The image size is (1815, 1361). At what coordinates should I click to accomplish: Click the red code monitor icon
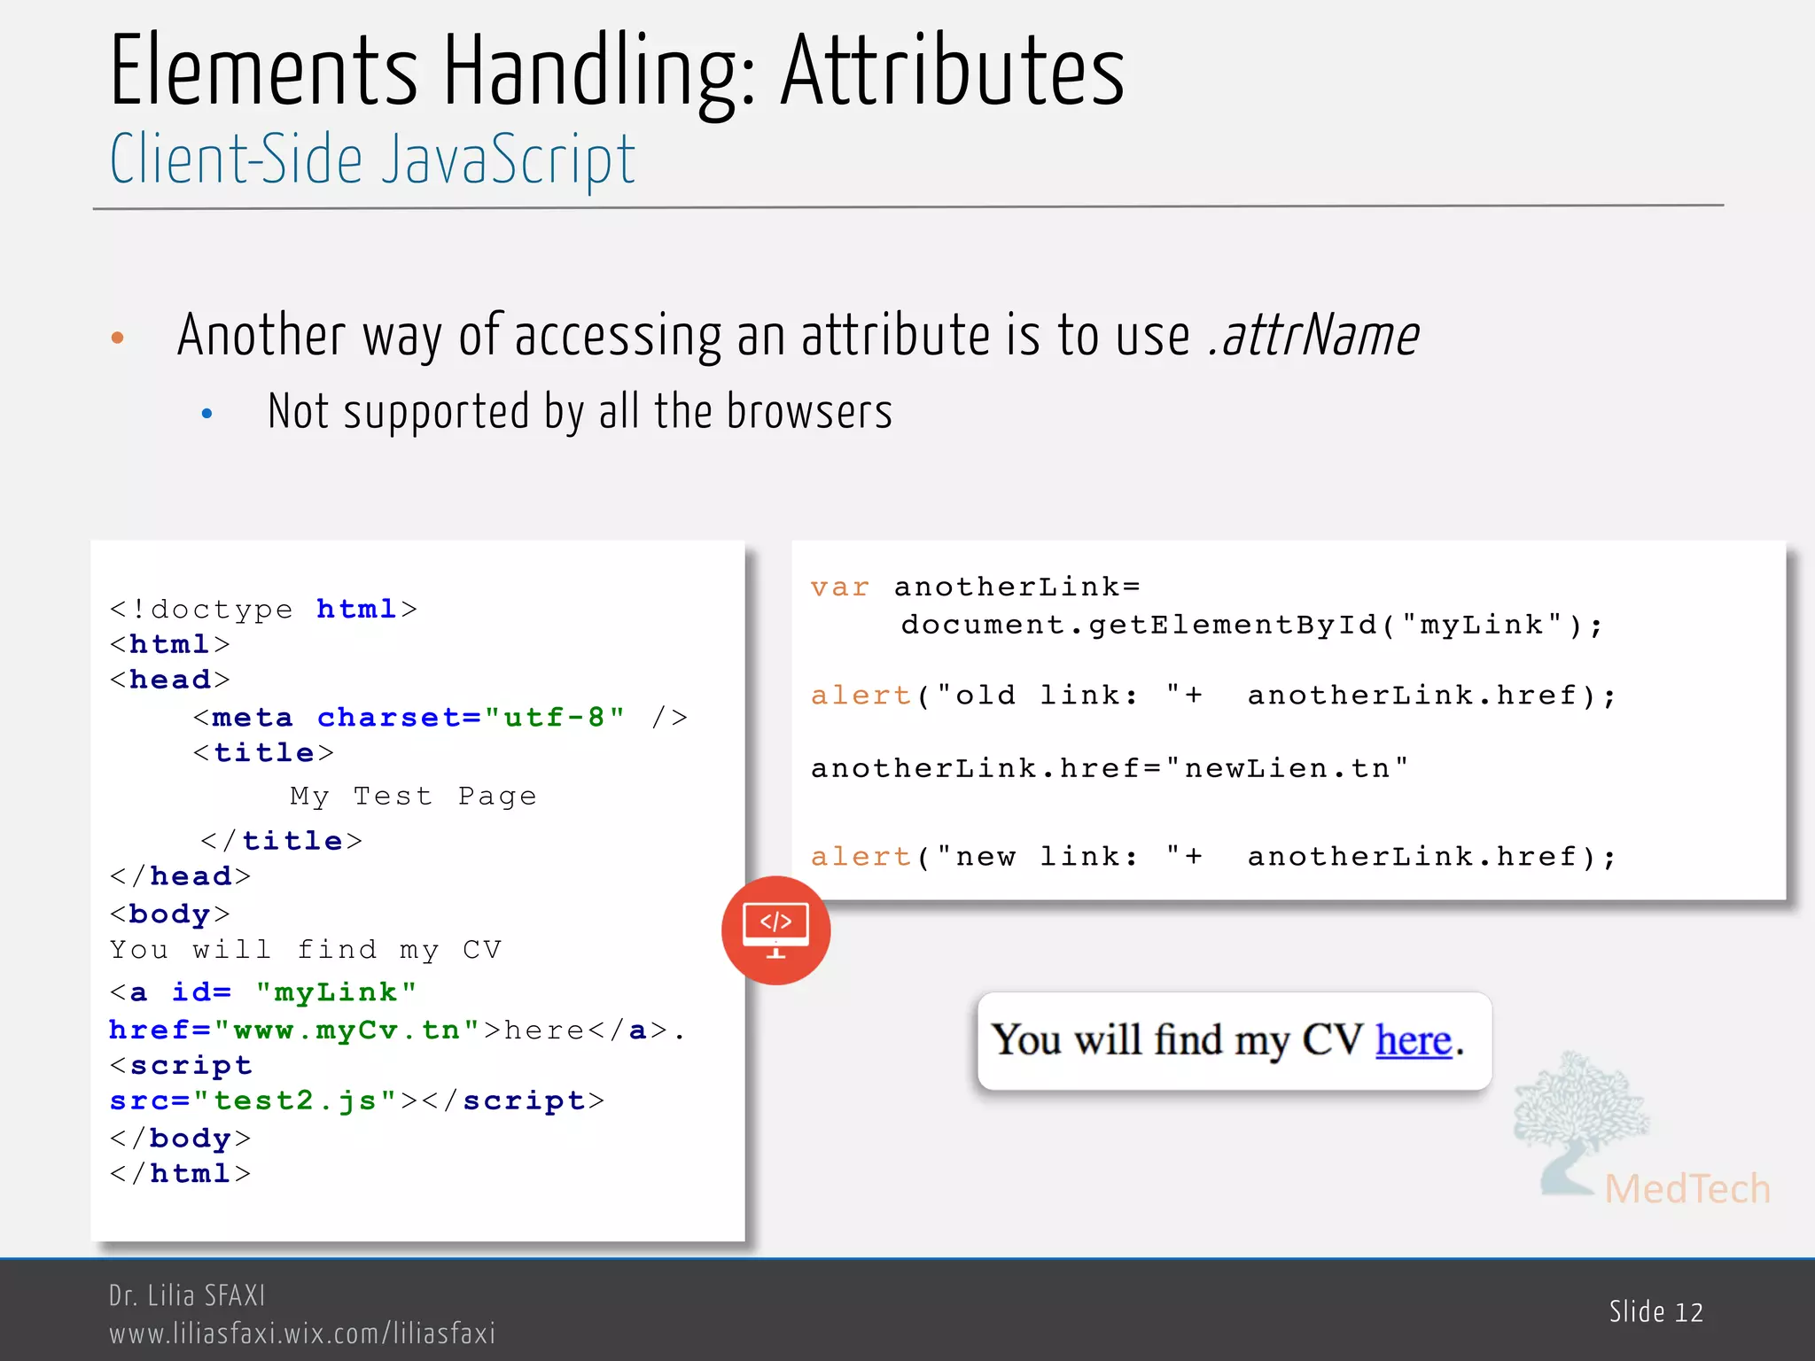point(775,930)
